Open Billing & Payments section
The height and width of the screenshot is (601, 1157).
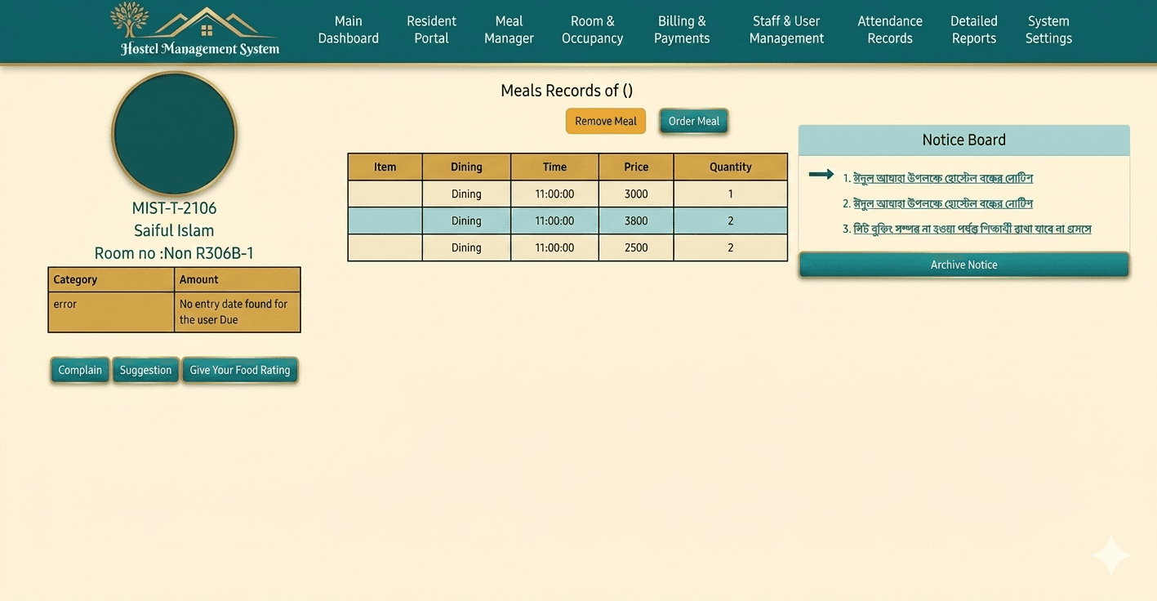pos(682,29)
